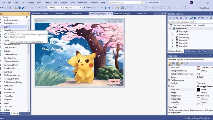Click the pink BackColor swatch
213x120 pixels.
[198, 68]
